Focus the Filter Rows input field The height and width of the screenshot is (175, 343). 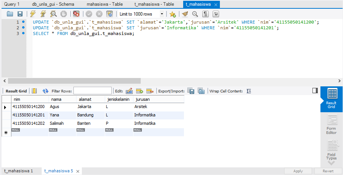click(93, 91)
